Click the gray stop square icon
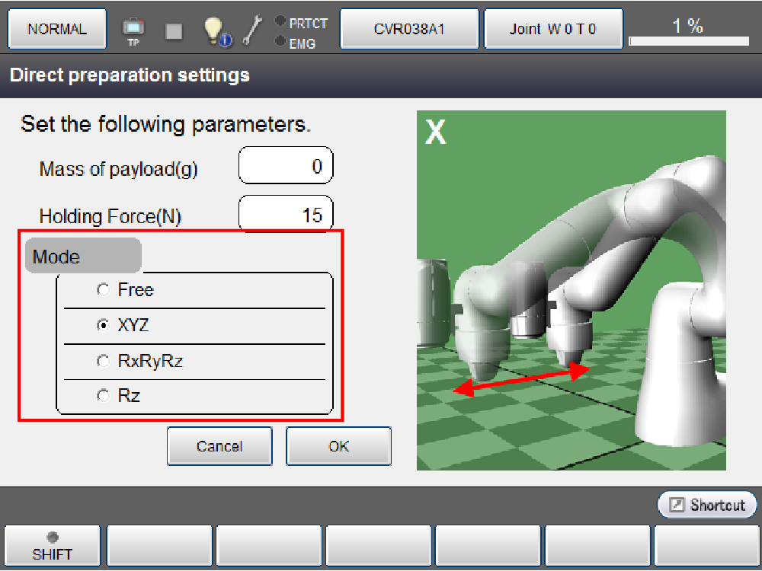The height and width of the screenshot is (571, 762). 174,30
